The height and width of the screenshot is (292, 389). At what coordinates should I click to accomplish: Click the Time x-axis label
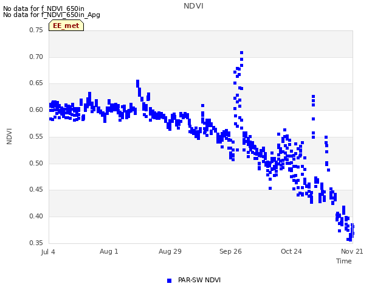pyautogui.click(x=344, y=261)
